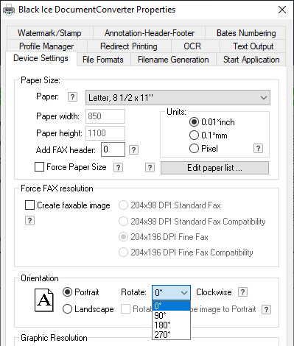Check Create faxable image option
The width and height of the screenshot is (294, 346).
pos(29,205)
